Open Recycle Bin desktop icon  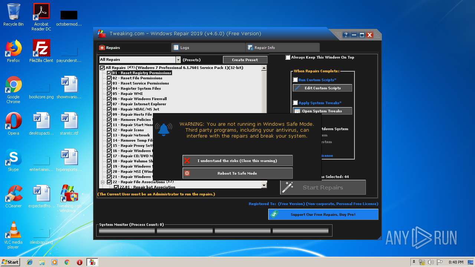(x=13, y=15)
